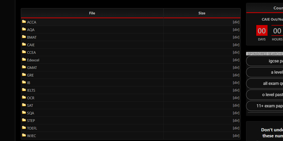Image resolution: width=283 pixels, height=141 pixels.
Task: Open the OCR directory link
Action: (x=31, y=98)
